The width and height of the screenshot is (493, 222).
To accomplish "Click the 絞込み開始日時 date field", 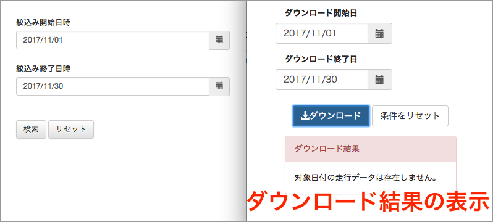I will click(113, 40).
